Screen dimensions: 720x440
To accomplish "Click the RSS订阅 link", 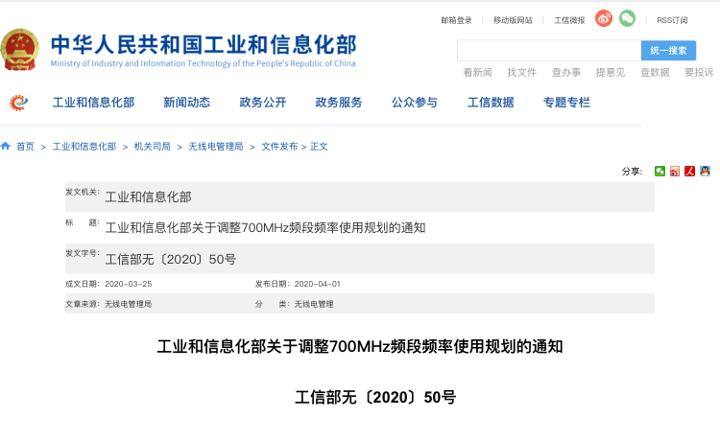I will tap(672, 20).
